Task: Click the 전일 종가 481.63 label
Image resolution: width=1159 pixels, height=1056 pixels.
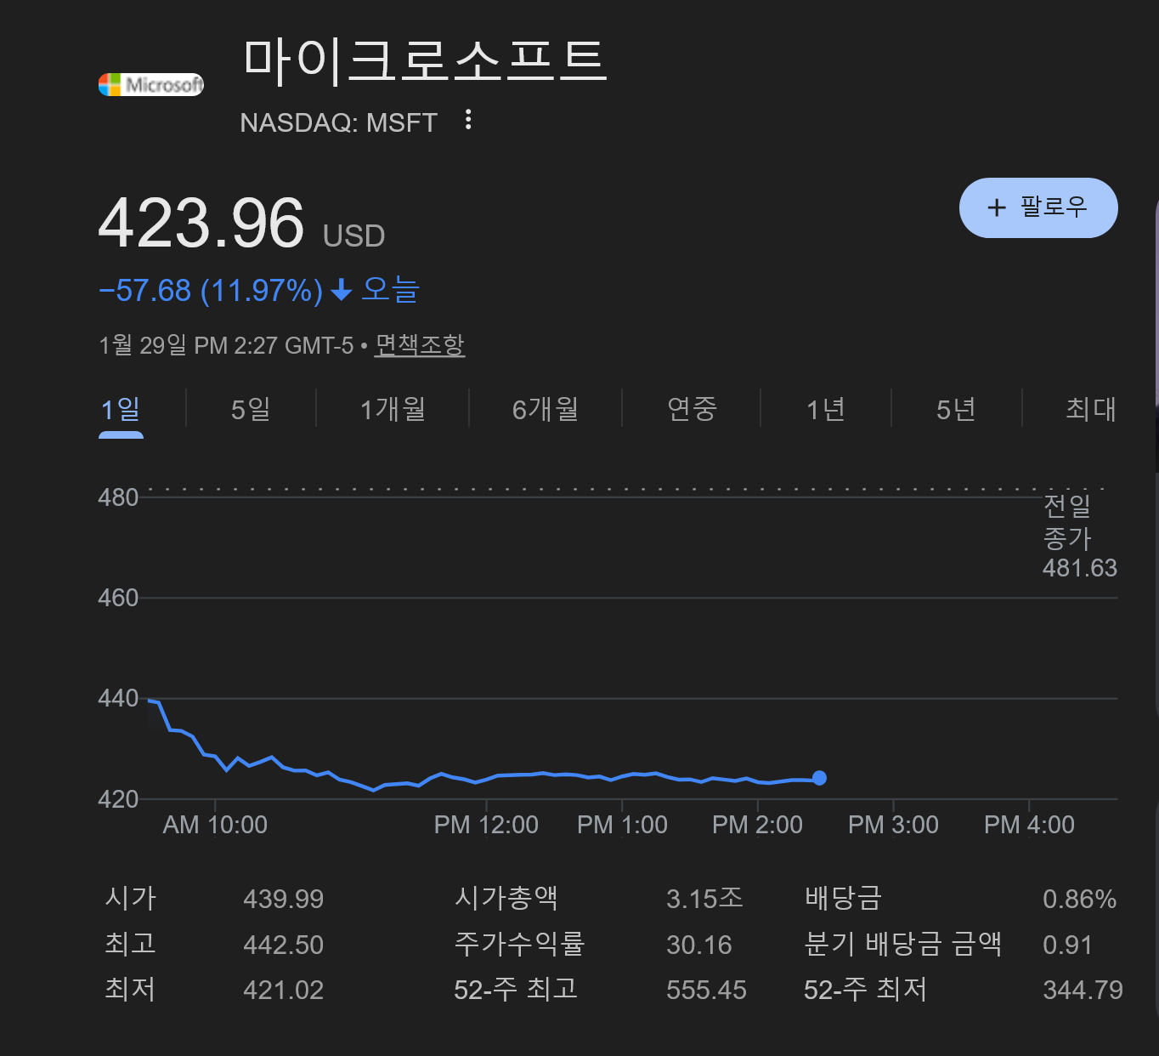Action: pyautogui.click(x=1077, y=537)
